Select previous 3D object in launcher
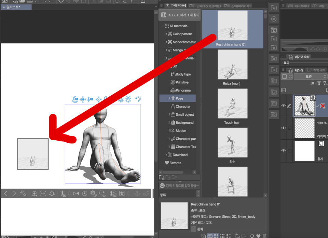Screen dimensions: 328x238 6,194
